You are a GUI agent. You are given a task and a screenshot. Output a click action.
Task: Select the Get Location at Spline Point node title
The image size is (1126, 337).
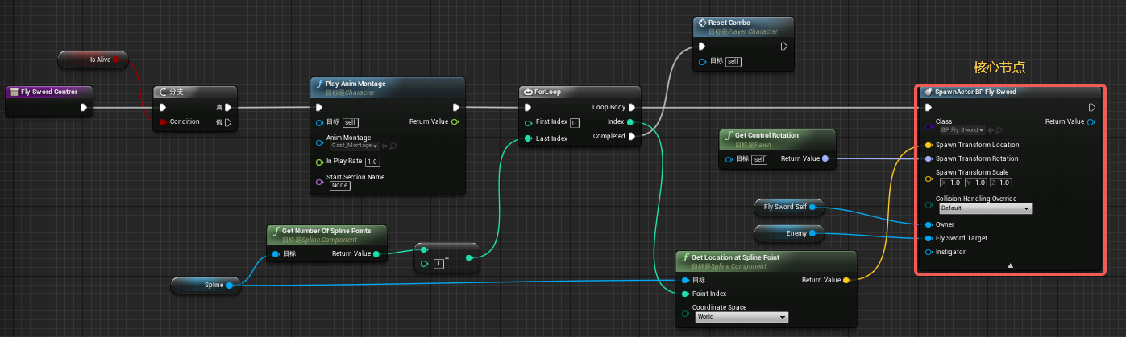pos(735,257)
